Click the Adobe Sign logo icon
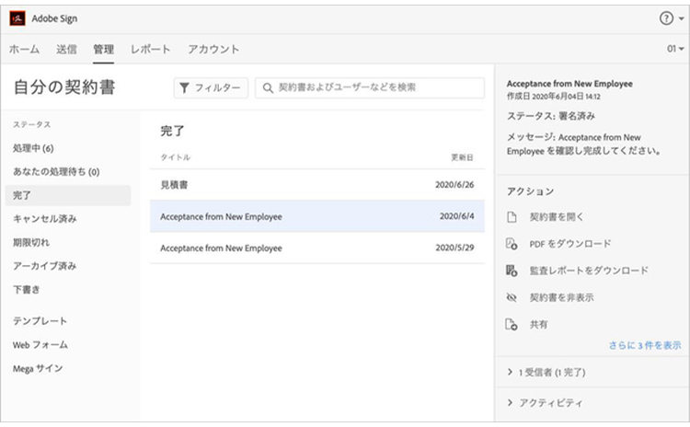690x427 pixels. pos(17,18)
